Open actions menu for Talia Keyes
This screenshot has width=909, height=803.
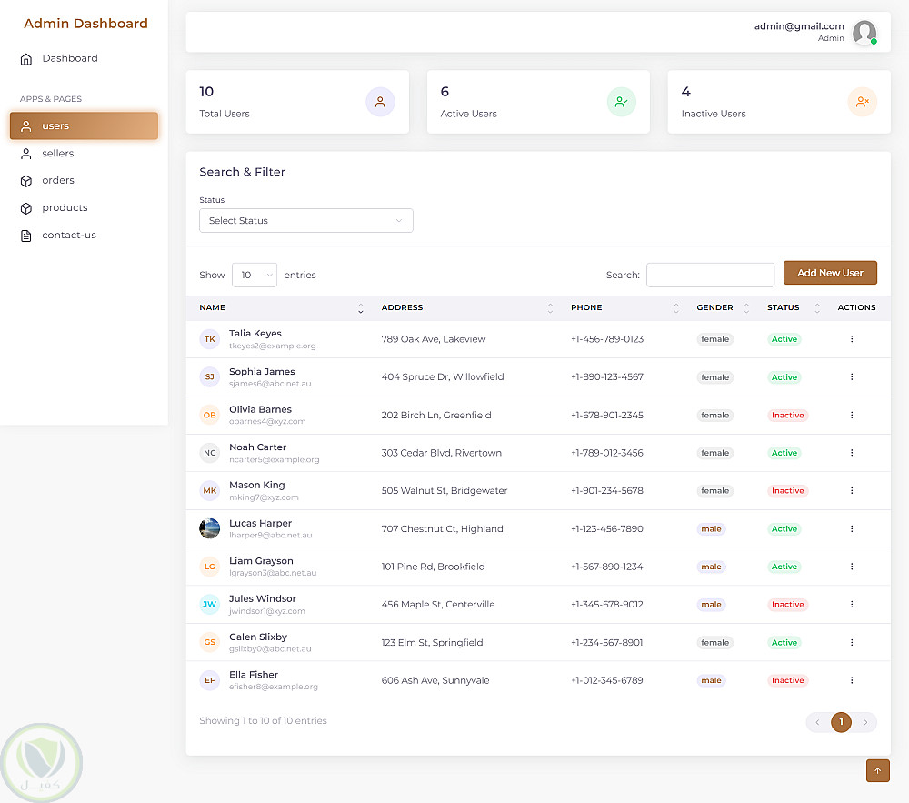(x=852, y=339)
